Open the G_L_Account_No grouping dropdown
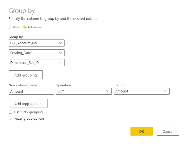 point(37,43)
